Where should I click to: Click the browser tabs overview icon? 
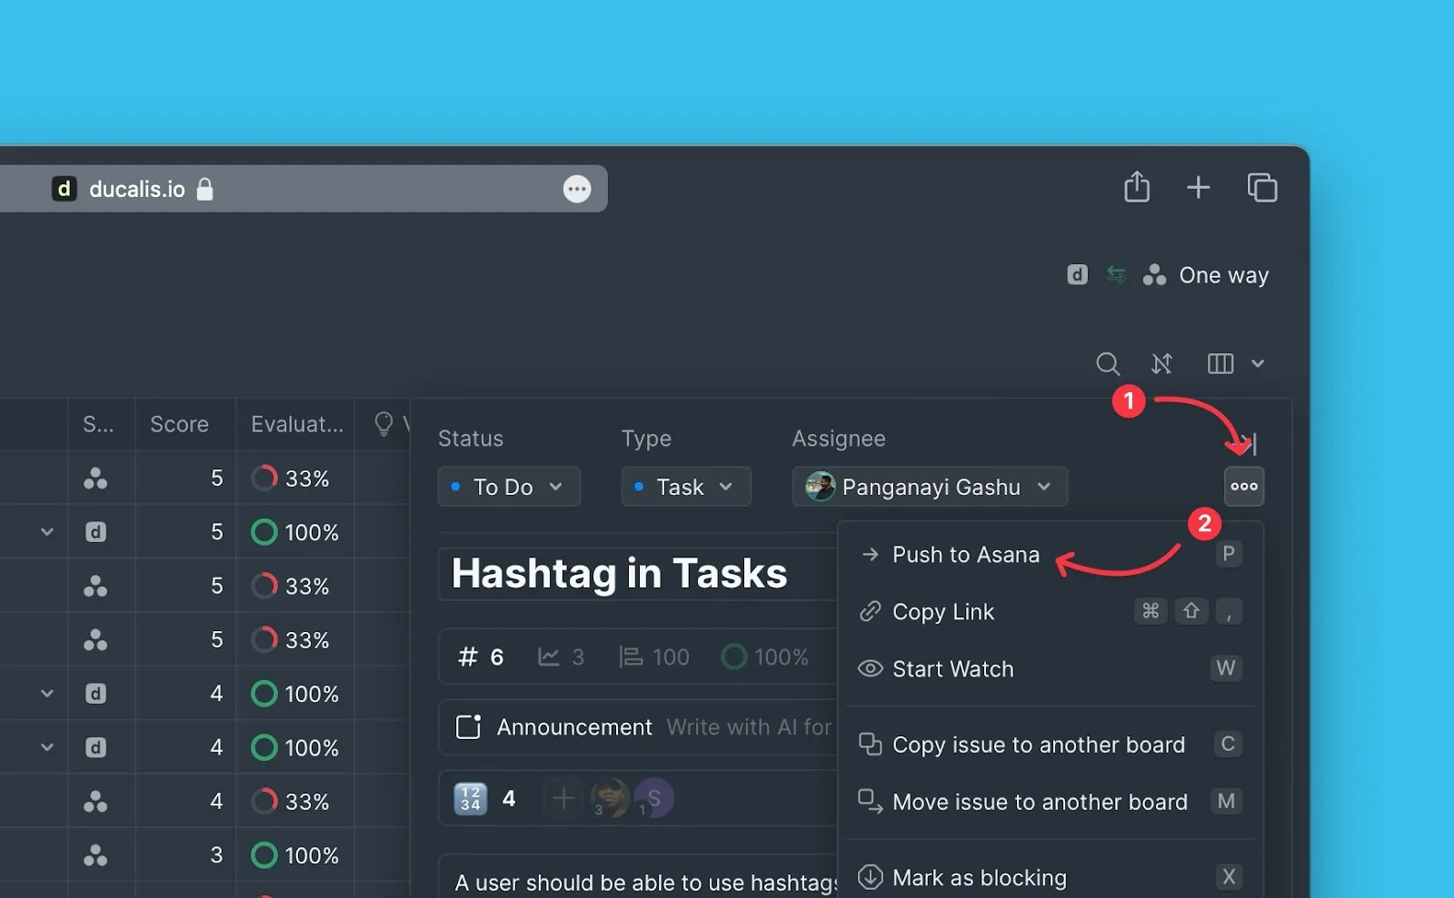pyautogui.click(x=1261, y=188)
